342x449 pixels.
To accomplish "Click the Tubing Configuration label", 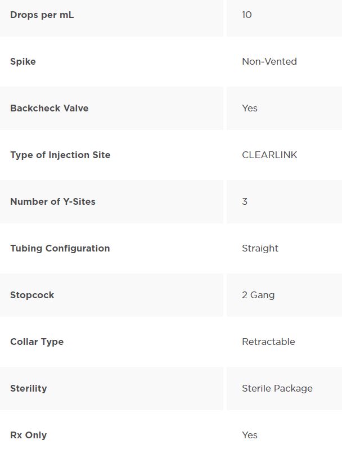I will pos(60,248).
